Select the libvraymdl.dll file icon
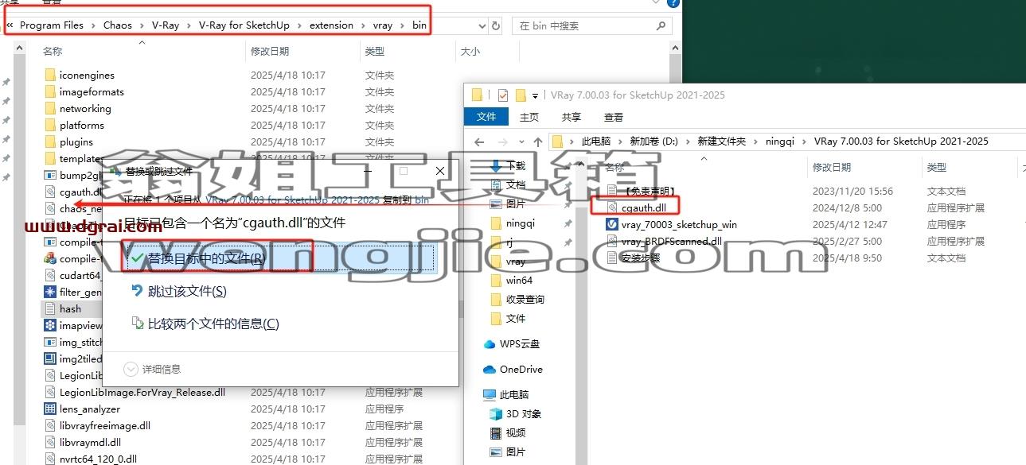The width and height of the screenshot is (1026, 465). pos(50,442)
